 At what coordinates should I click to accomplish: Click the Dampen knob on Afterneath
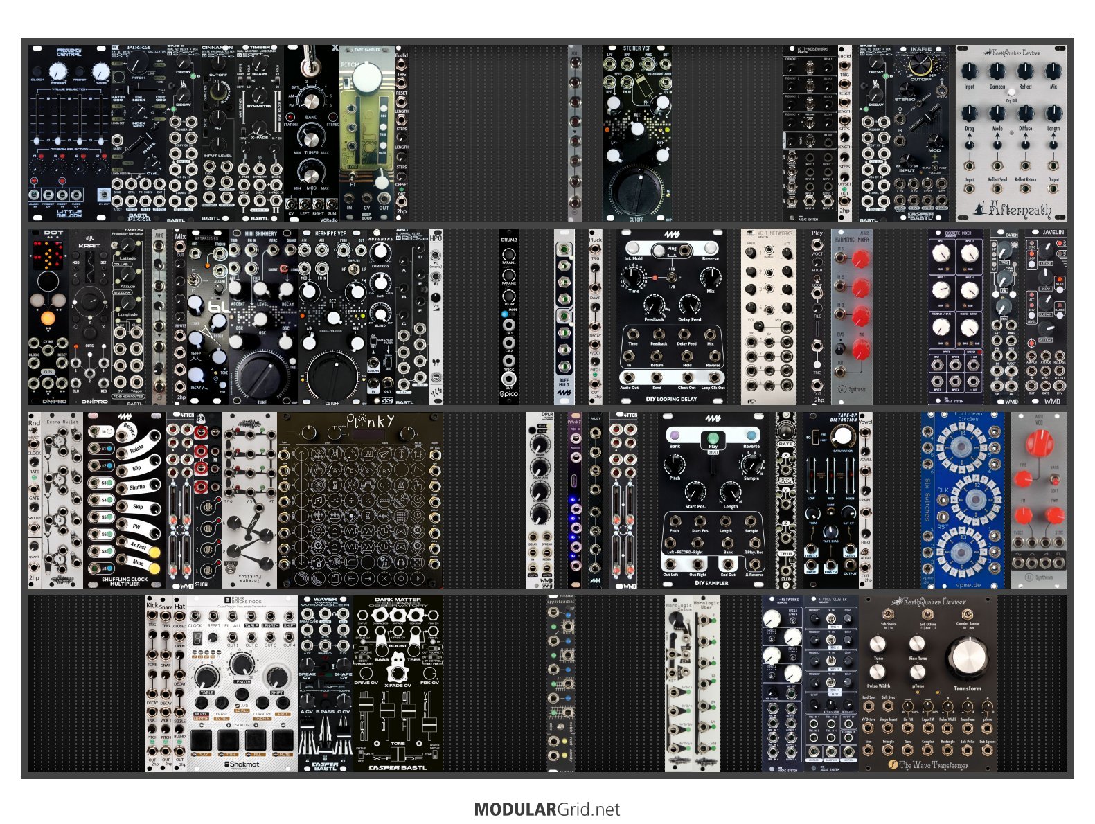point(997,71)
